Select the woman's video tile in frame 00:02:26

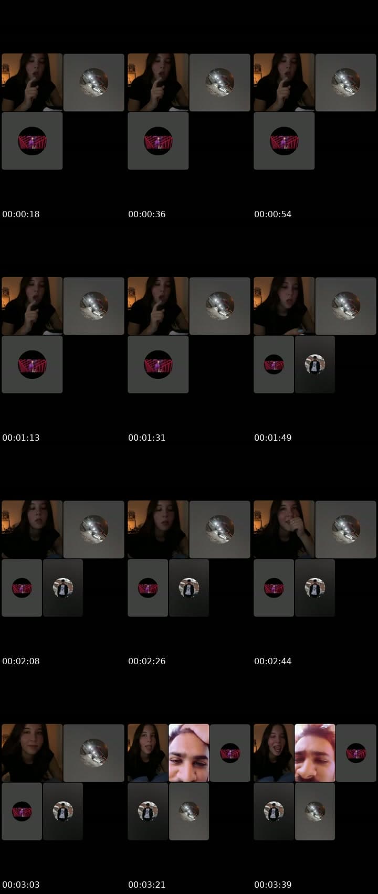tap(158, 529)
